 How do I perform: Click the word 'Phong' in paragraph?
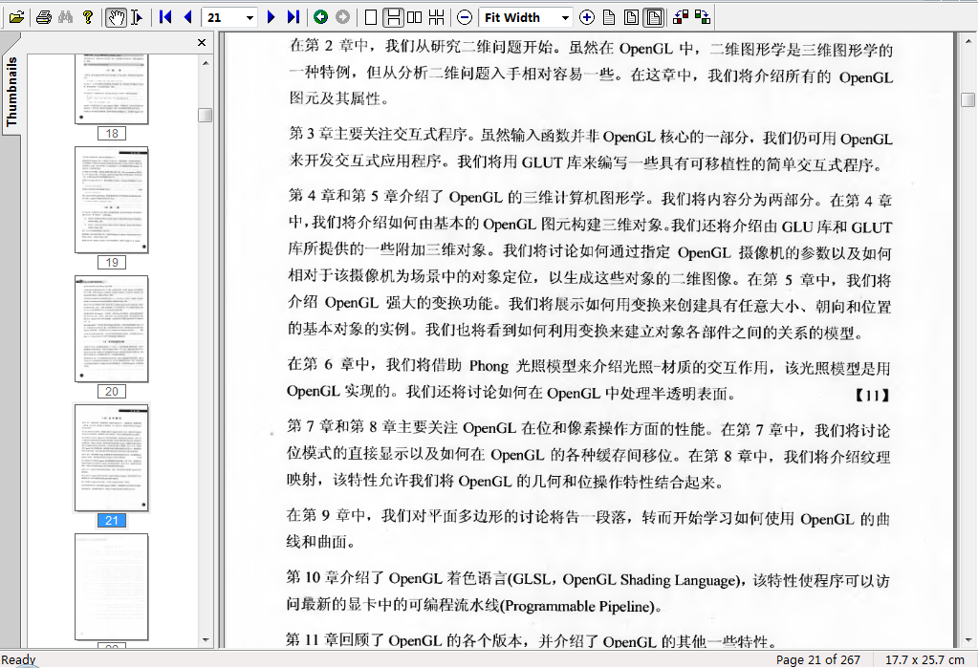point(489,366)
